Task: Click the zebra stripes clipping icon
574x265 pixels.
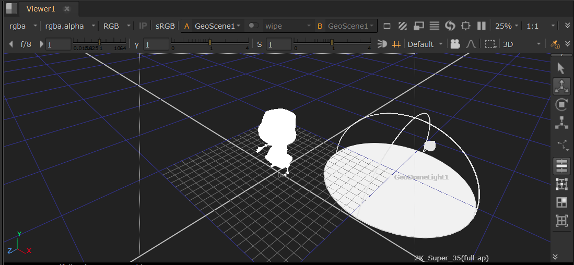Action: click(x=403, y=26)
